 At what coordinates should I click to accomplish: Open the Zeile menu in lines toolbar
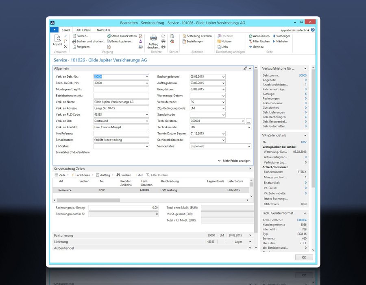62,175
